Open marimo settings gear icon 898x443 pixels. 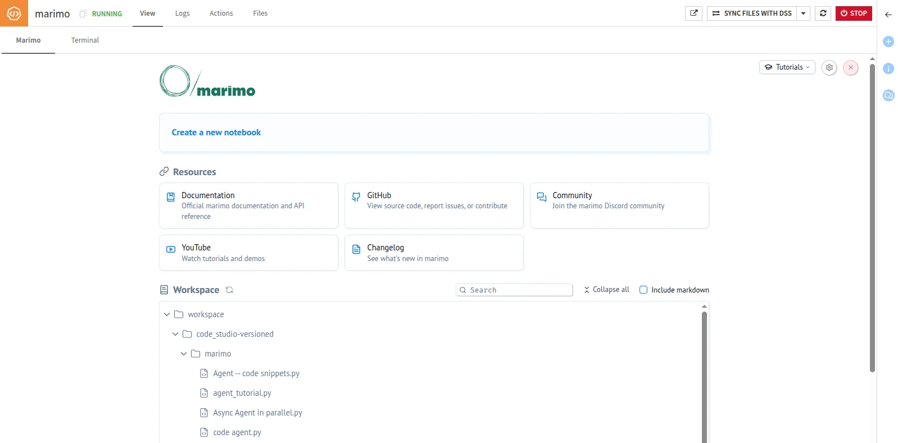pos(829,67)
